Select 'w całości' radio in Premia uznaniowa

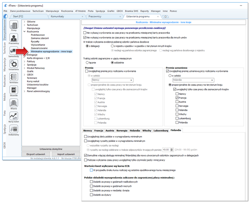click(x=170, y=76)
